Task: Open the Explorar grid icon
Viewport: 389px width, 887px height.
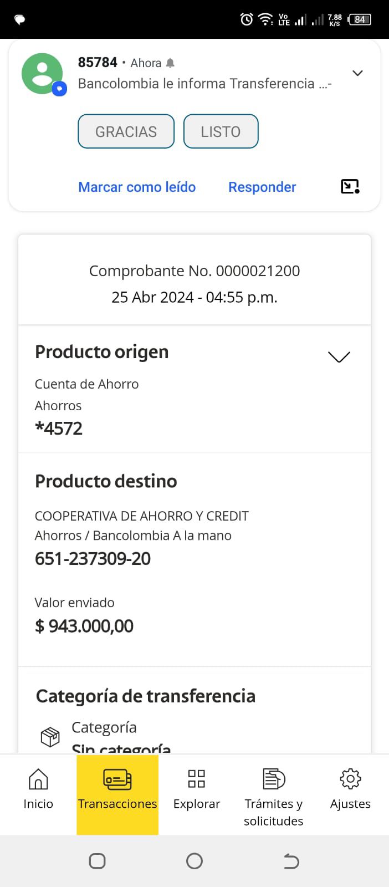Action: [x=197, y=779]
